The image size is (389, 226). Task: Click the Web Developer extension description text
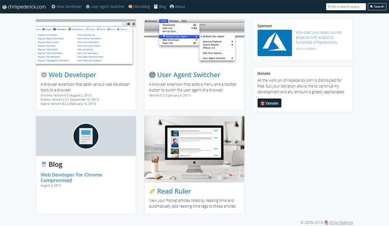pyautogui.click(x=85, y=87)
